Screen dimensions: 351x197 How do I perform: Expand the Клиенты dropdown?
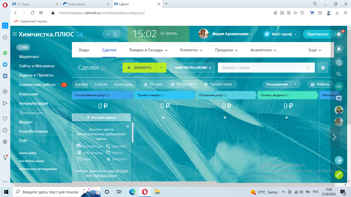click(191, 50)
